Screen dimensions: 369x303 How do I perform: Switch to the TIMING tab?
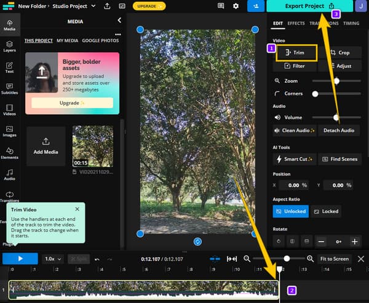click(x=351, y=23)
